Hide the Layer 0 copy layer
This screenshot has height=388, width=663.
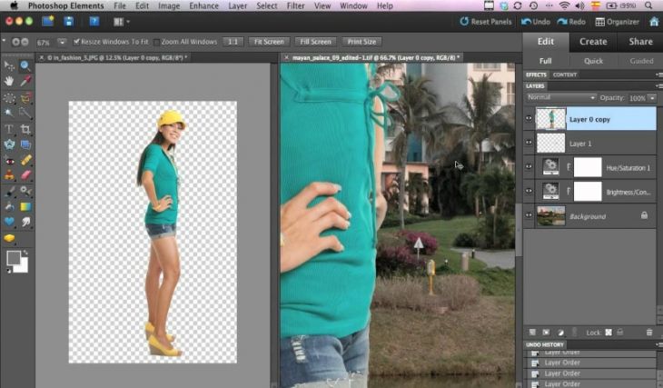click(529, 118)
